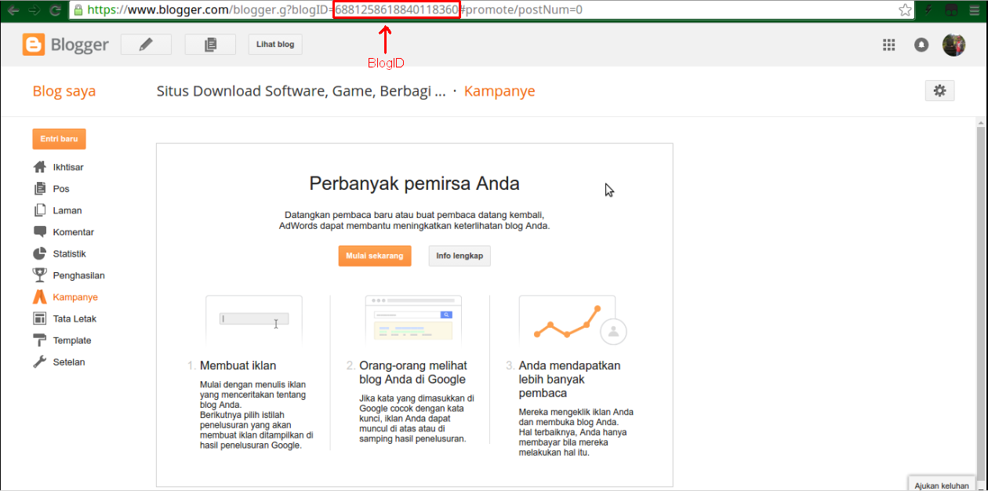Click the Info lengkap button

tap(459, 256)
